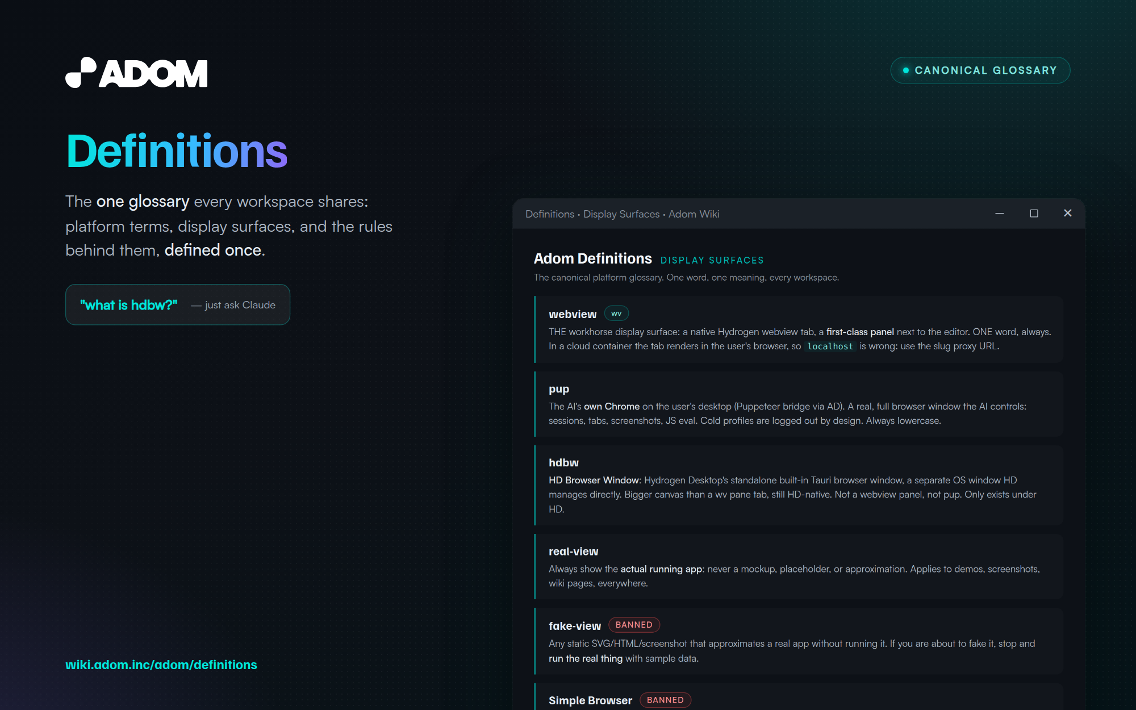
Task: Click the large Definitions headline
Action: tap(177, 151)
